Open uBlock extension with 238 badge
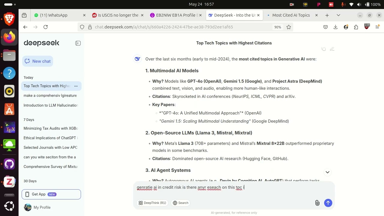Screen dimensions: 384x216 pos(367,27)
